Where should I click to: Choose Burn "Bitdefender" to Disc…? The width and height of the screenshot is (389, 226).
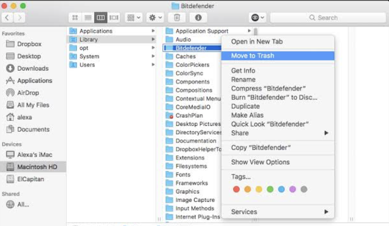278,97
